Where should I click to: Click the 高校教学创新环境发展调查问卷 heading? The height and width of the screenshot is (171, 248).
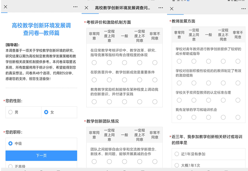coord(41,29)
